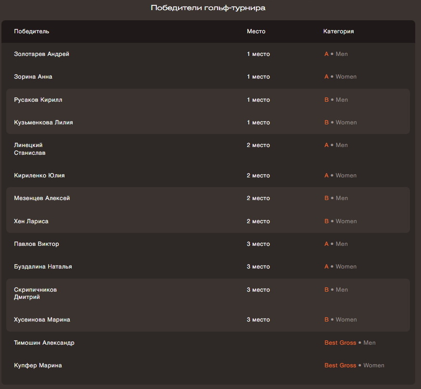
Task: Click the name Кириленко Юлия
Action: click(39, 175)
